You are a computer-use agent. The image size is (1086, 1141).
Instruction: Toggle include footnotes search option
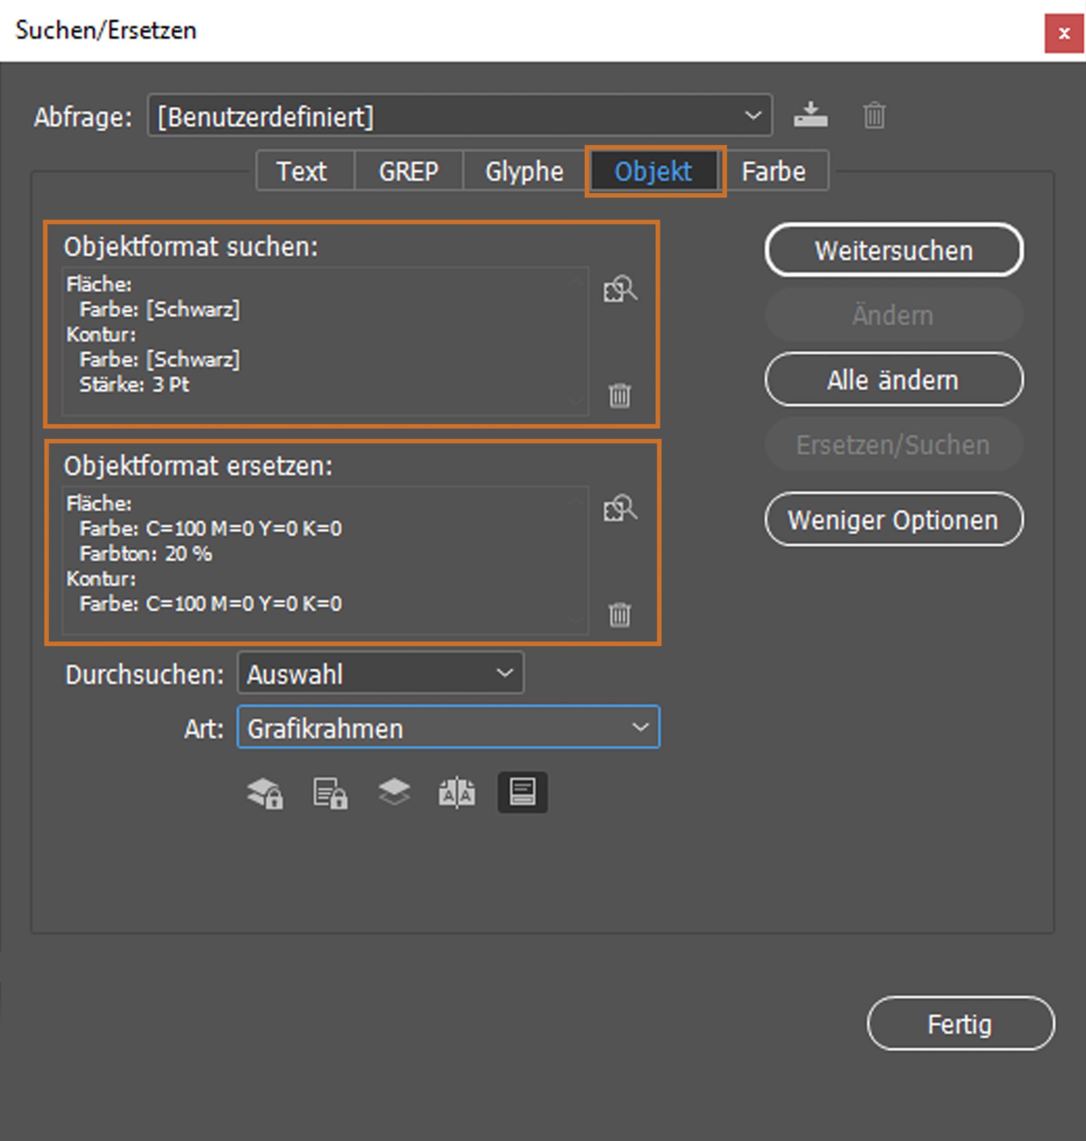pyautogui.click(x=522, y=792)
